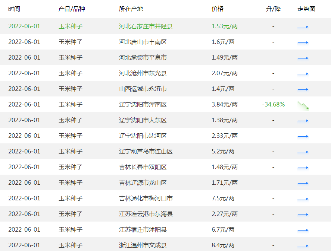The width and height of the screenshot is (331, 251).
Task: Select the green declining trend icon for 辽宁沈阳市浑南区
Action: pos(303,105)
